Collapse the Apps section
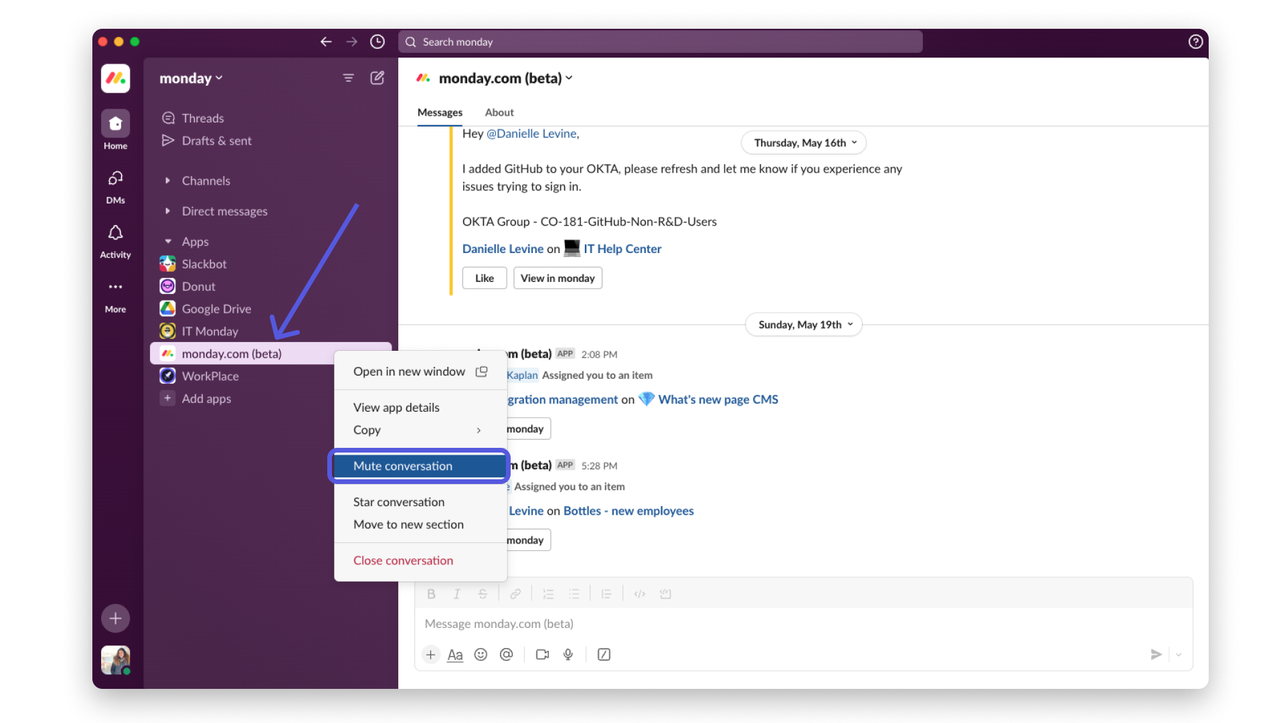Screen dimensions: 1285x723 167,242
